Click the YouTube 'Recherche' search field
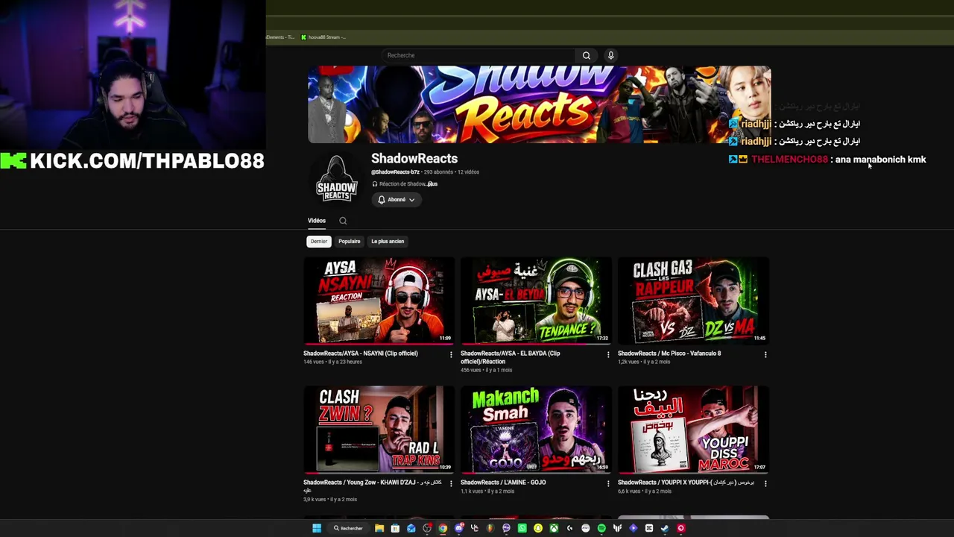Viewport: 954px width, 537px height. tap(478, 55)
